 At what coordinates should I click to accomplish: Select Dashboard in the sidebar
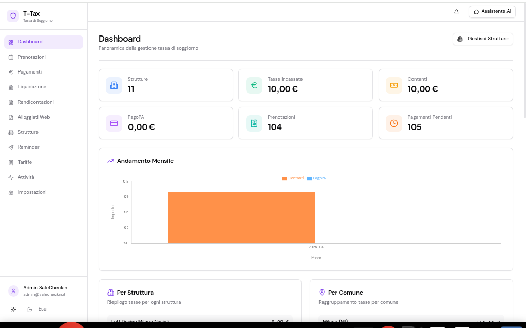[x=44, y=42]
